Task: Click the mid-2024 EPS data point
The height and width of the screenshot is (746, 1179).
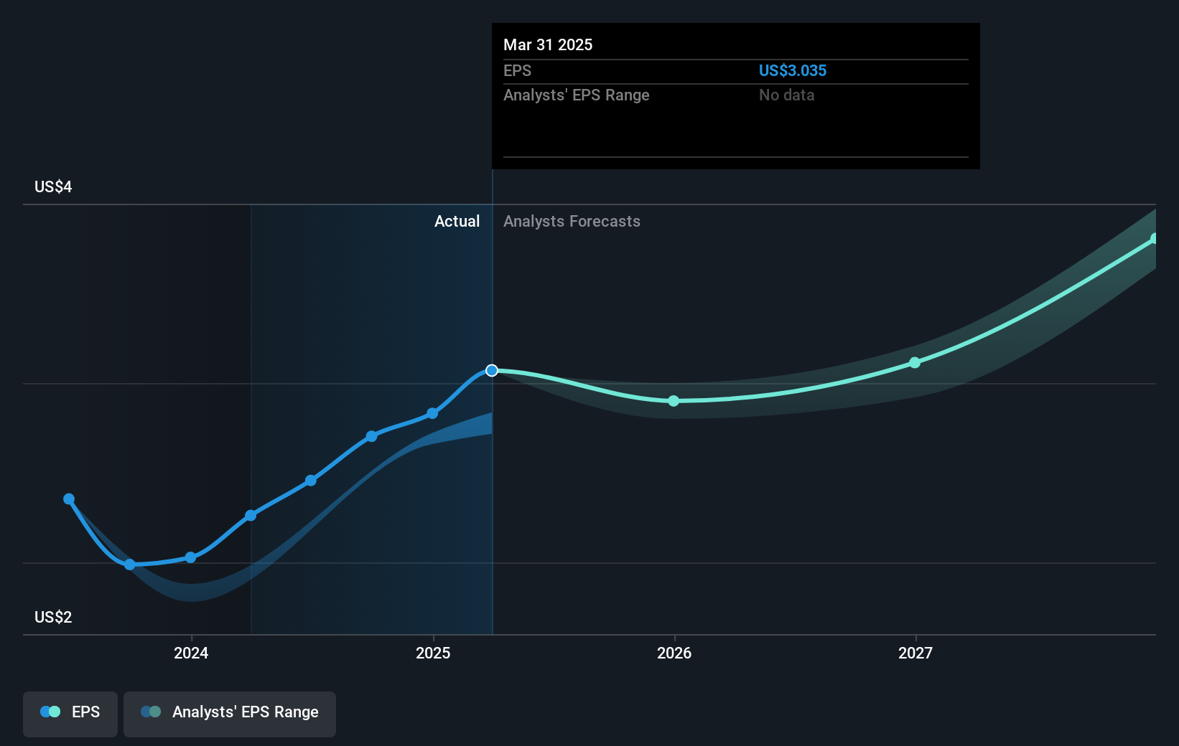Action: click(x=311, y=481)
